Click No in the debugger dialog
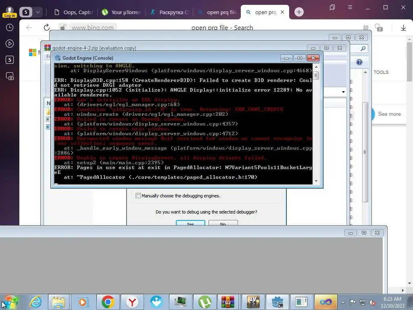The height and width of the screenshot is (310, 413). 223,223
